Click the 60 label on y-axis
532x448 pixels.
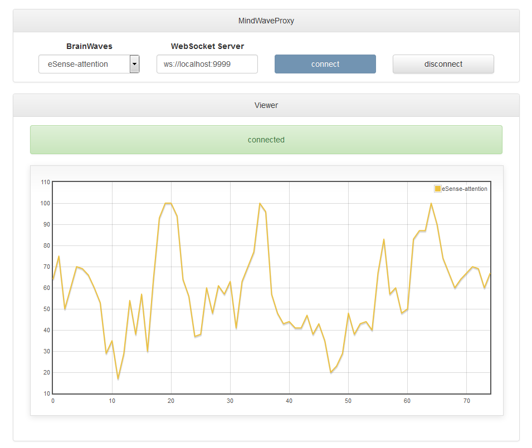47,288
